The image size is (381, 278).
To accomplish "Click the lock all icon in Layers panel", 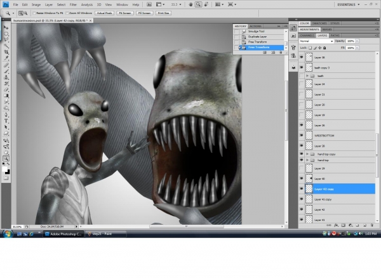I will (324, 48).
